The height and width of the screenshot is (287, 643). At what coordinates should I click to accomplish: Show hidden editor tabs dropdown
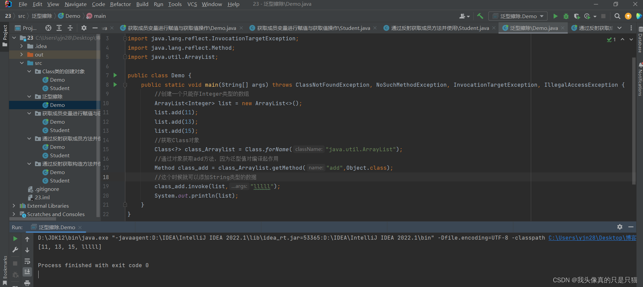(619, 28)
